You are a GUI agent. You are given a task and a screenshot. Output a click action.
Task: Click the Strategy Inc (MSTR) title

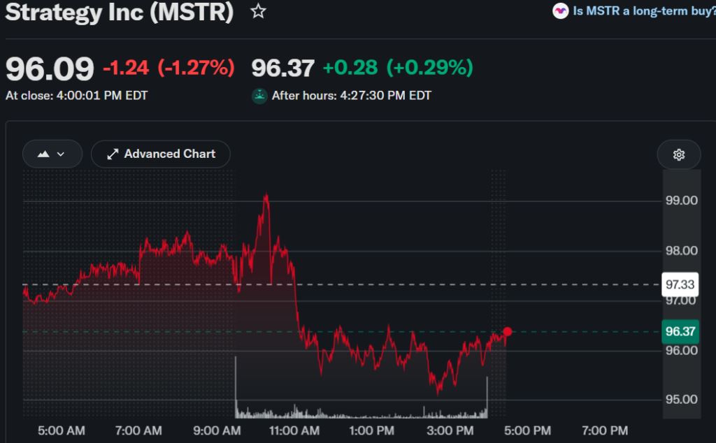[120, 12]
